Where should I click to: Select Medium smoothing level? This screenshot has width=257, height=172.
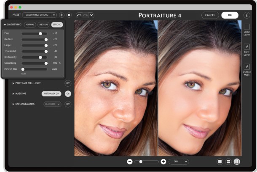(x=43, y=25)
